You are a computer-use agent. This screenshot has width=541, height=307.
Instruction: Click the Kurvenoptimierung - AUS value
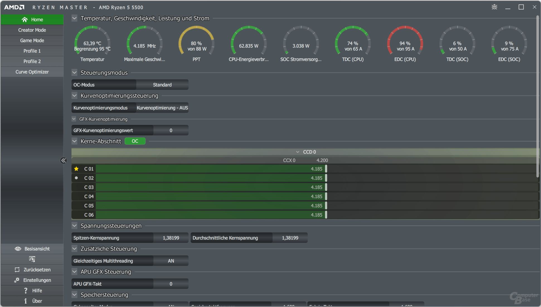pyautogui.click(x=162, y=108)
